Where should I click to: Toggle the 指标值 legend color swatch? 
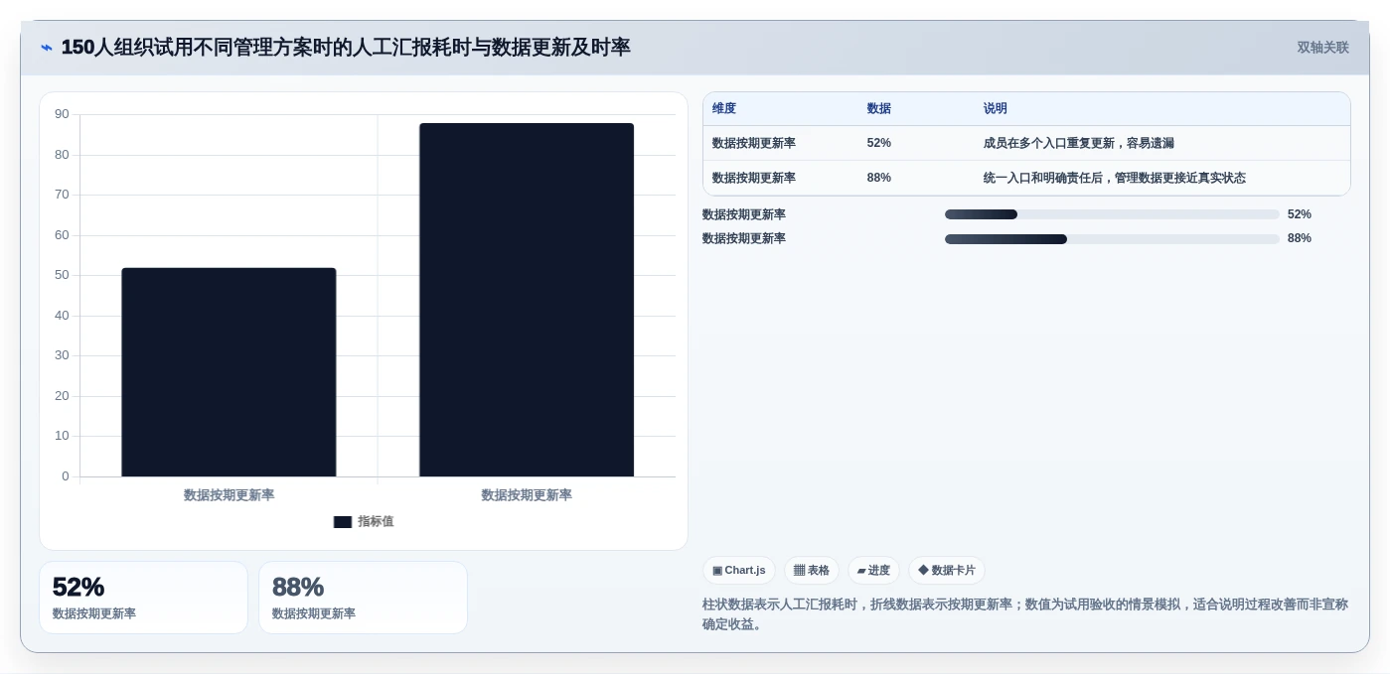click(x=343, y=522)
